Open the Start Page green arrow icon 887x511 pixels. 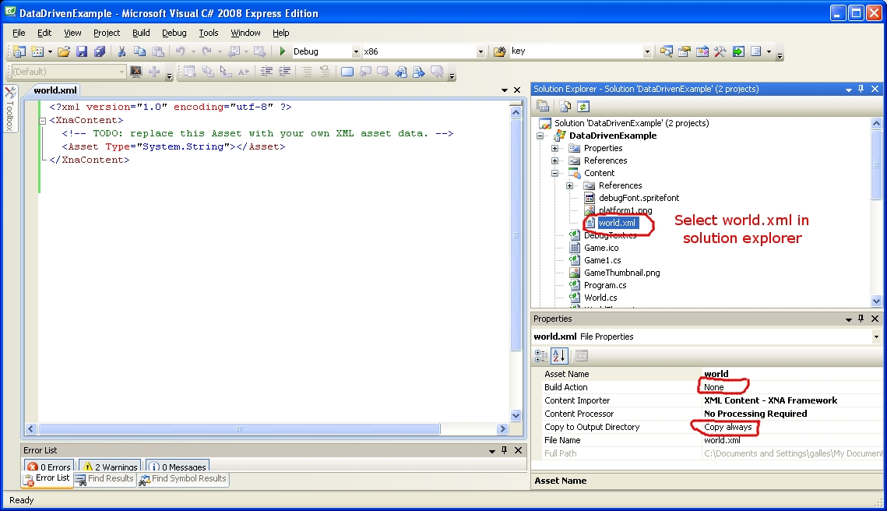[738, 51]
